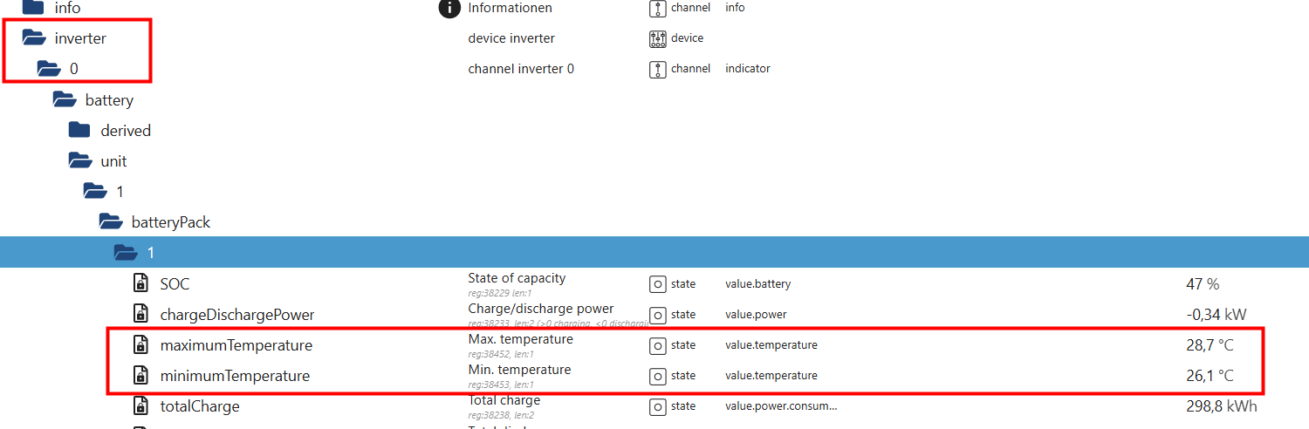1309x429 pixels.
Task: Collapse the batteryPack folder
Action: click(110, 222)
